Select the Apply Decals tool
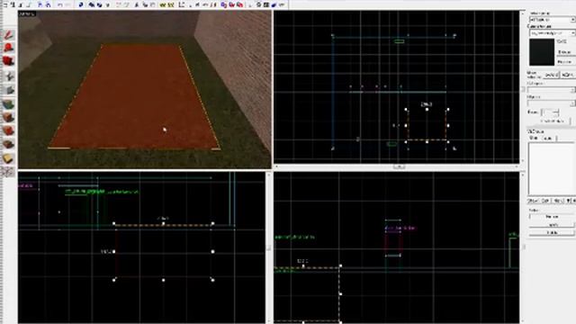This screenshot has width=576, height=324. click(x=8, y=131)
